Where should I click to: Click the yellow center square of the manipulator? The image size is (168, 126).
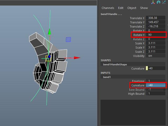pos(48,58)
